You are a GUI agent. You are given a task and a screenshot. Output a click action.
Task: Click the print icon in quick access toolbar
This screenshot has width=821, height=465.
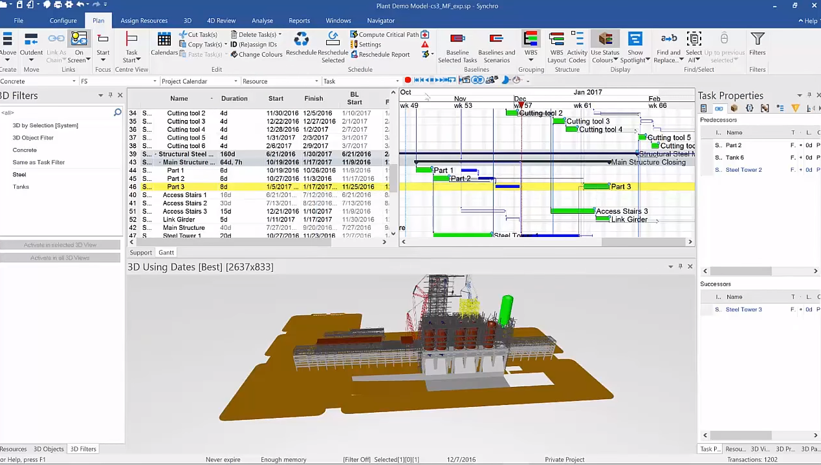tap(58, 5)
